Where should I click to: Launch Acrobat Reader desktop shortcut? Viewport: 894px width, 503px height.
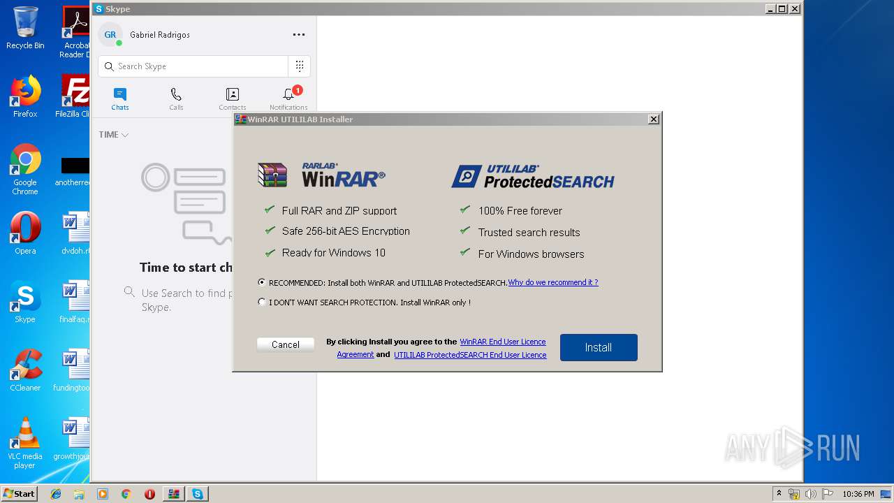click(x=75, y=31)
